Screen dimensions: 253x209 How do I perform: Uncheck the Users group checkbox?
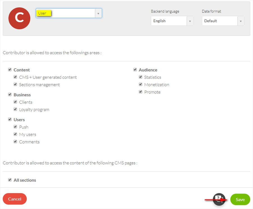tap(10, 120)
